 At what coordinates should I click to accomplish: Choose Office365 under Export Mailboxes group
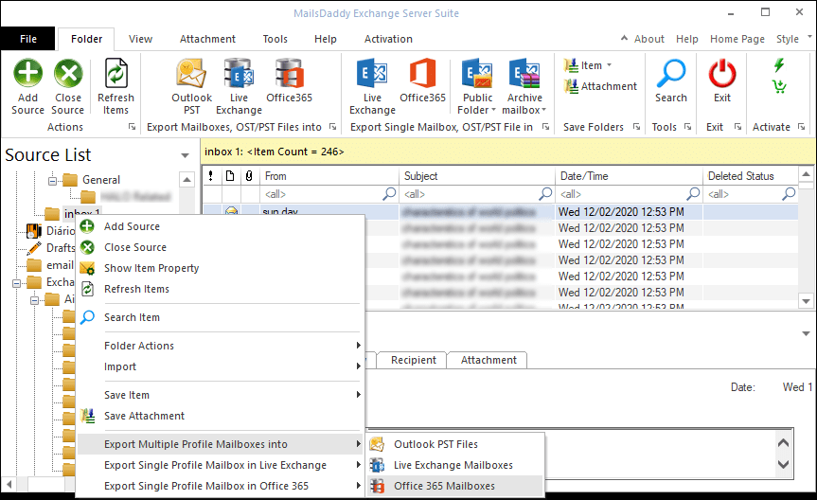point(289,80)
